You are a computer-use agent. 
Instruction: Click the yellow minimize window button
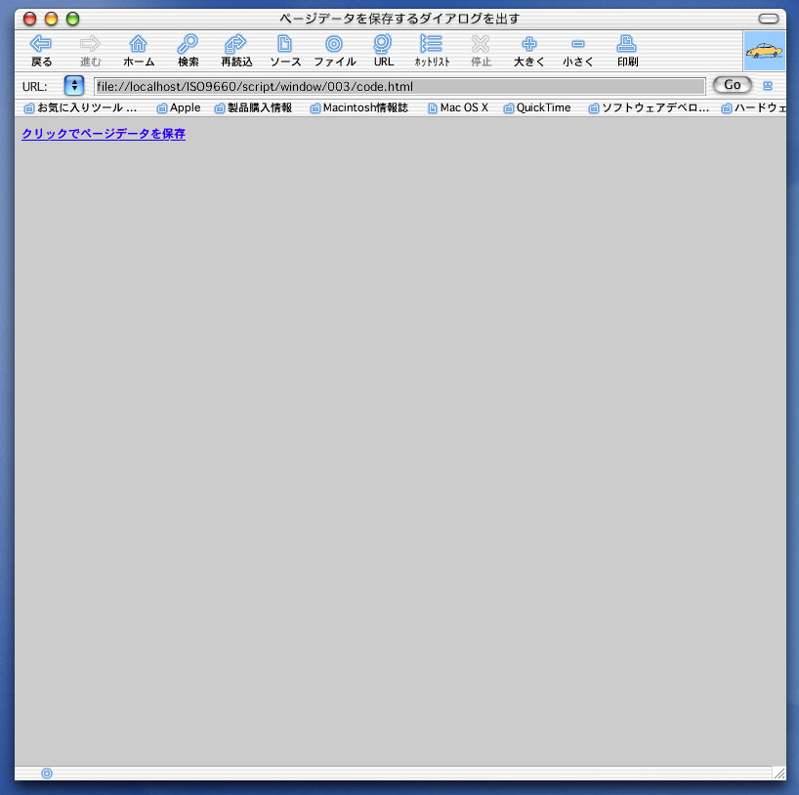(51, 19)
